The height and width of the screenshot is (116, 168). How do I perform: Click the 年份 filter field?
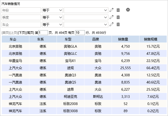point(21,10)
